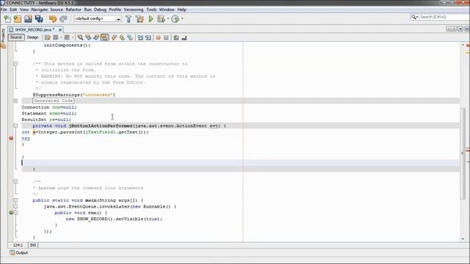Click the Uncomment editor toolbar icon
The width and height of the screenshot is (470, 264).
pos(184,37)
